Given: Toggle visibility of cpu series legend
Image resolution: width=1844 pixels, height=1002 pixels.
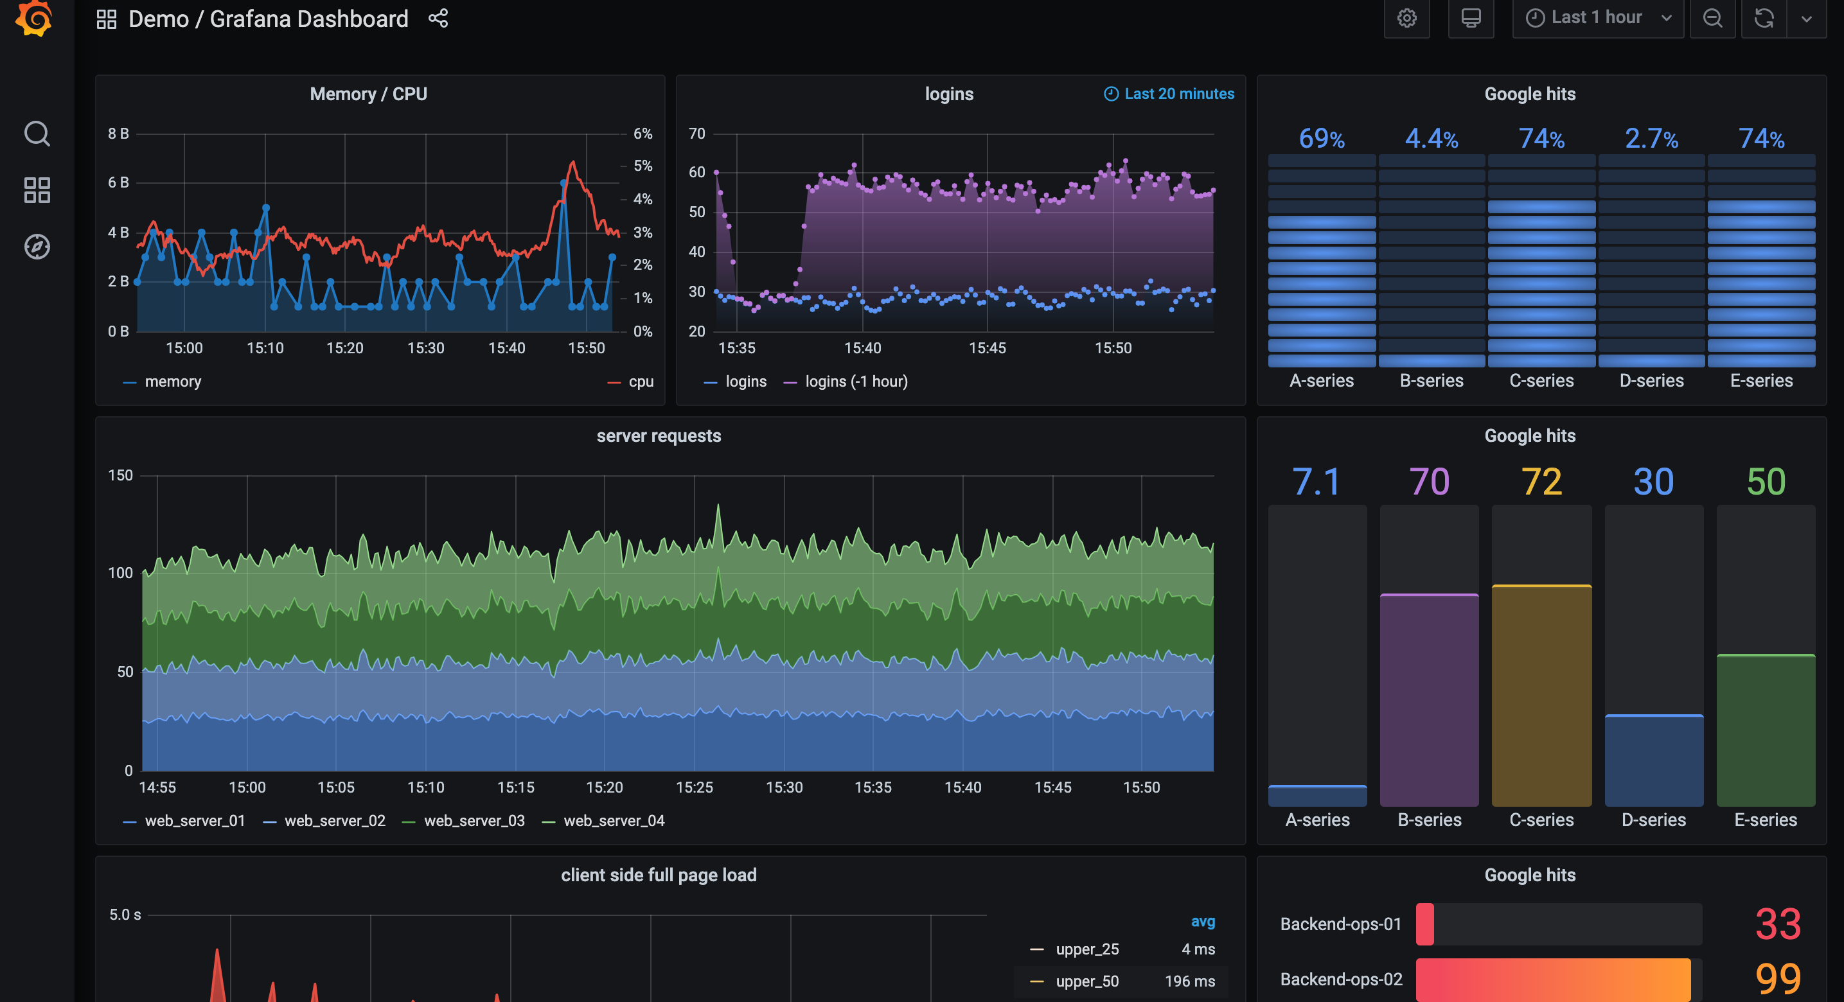Looking at the screenshot, I should click(641, 380).
